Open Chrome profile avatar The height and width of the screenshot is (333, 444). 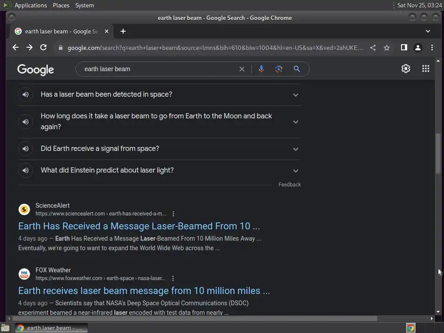tap(418, 48)
